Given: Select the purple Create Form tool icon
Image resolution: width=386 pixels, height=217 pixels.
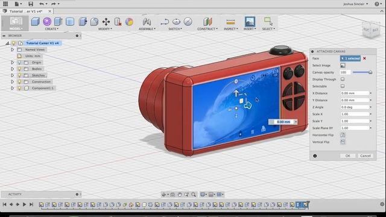Looking at the screenshot, I should (x=47, y=22).
